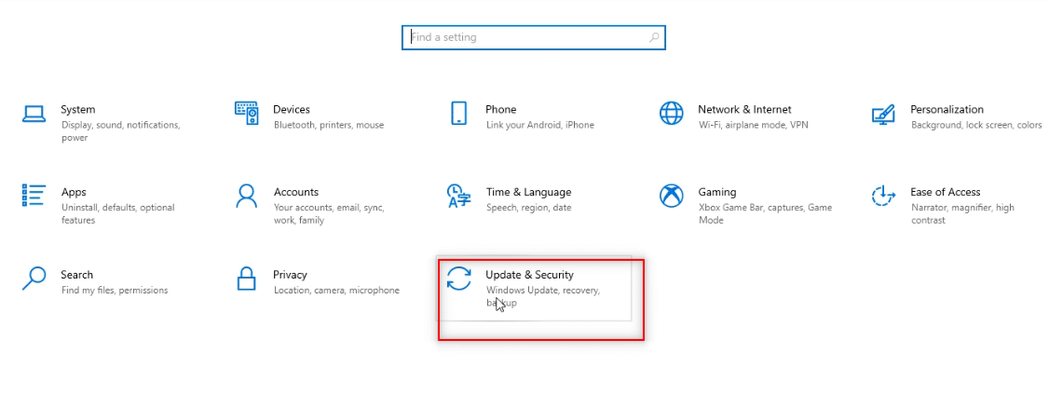Open Devices via the keyboard speaker icon
The width and height of the screenshot is (1049, 394).
[246, 114]
